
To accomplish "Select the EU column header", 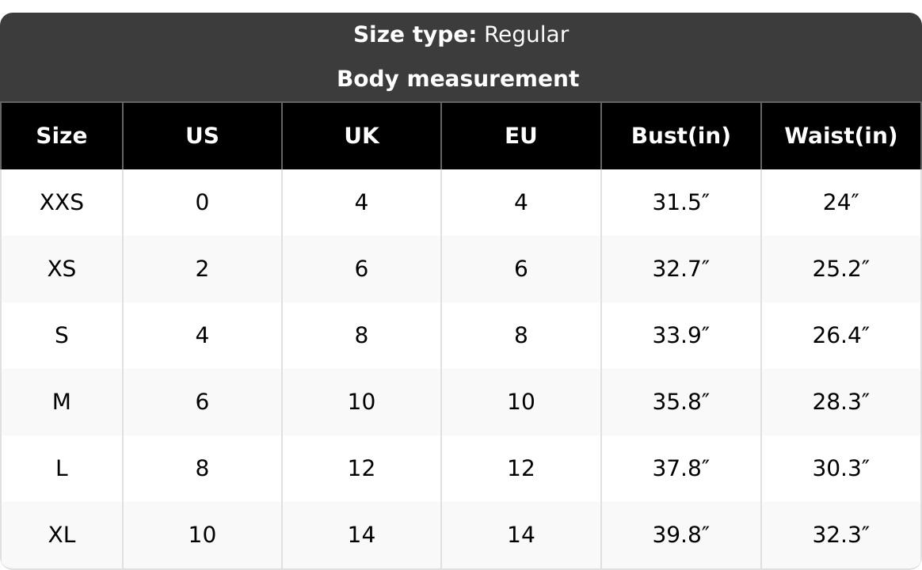I will point(520,136).
